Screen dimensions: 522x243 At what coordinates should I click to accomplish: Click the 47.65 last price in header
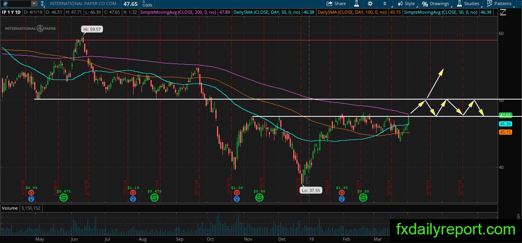(x=130, y=4)
